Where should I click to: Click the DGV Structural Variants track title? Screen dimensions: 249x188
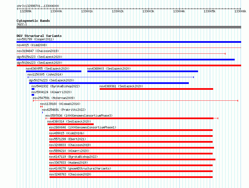click(39, 36)
